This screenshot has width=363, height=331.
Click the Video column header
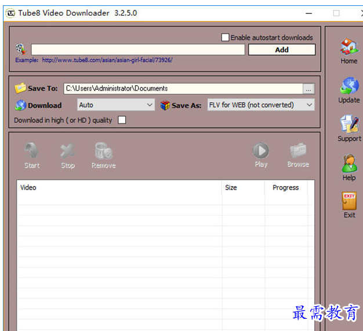(x=119, y=187)
